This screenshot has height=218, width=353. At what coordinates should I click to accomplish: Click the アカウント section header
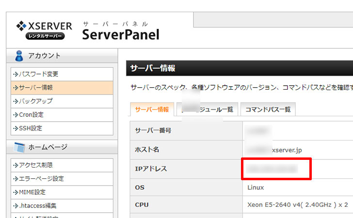(62, 56)
